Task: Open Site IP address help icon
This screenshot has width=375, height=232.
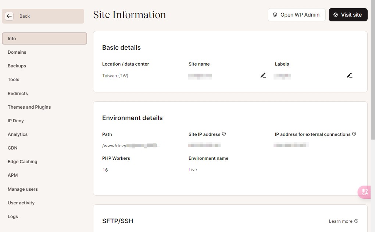Action: point(224,134)
